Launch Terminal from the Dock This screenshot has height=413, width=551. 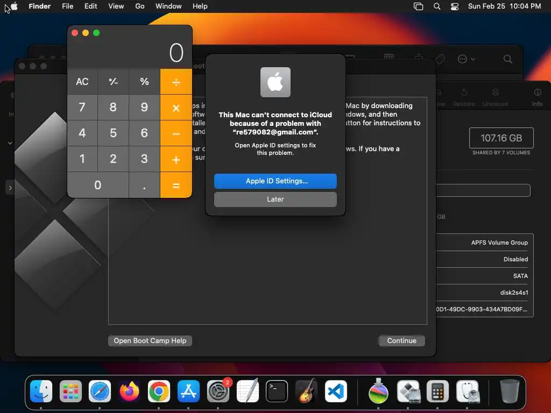pos(277,391)
